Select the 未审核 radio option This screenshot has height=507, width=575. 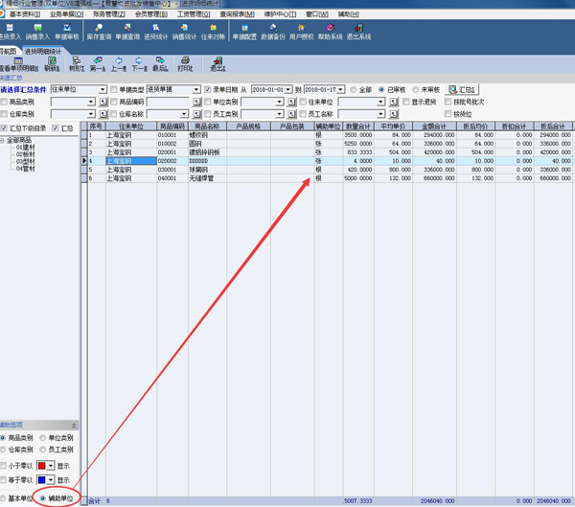(419, 90)
